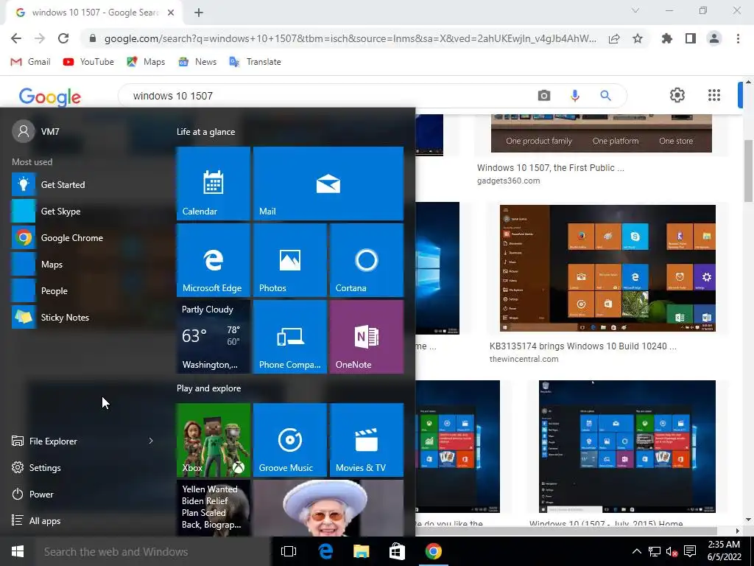
Task: Open the Mail tile
Action: 328,184
